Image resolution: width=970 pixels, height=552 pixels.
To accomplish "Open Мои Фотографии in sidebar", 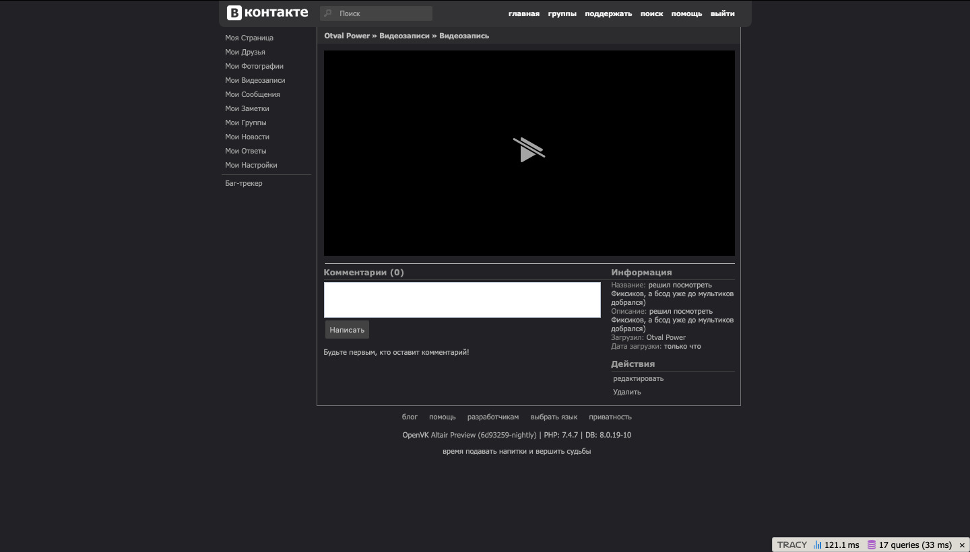I will [x=254, y=66].
